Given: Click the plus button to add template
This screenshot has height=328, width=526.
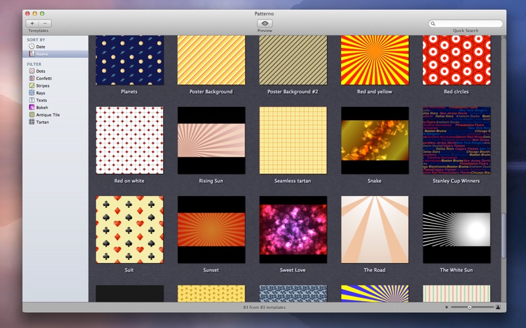Looking at the screenshot, I should pos(32,23).
